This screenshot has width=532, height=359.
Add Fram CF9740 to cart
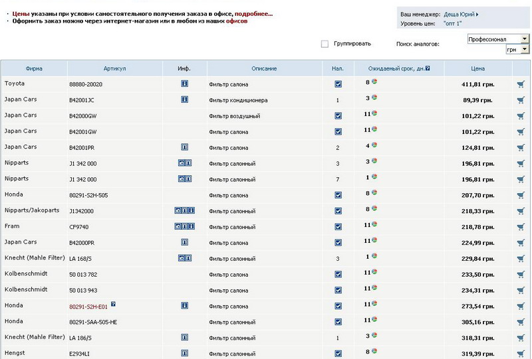521,227
